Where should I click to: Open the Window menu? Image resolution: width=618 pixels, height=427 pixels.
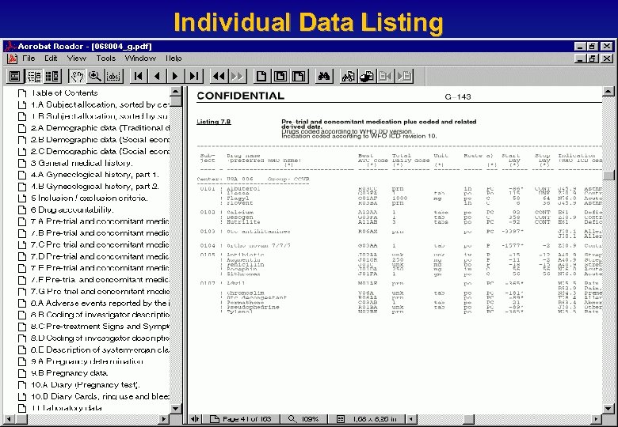click(140, 59)
